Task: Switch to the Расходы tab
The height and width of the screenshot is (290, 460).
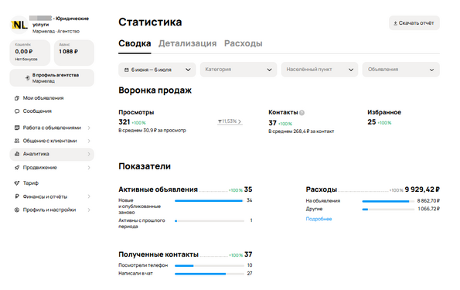Action: coord(244,43)
